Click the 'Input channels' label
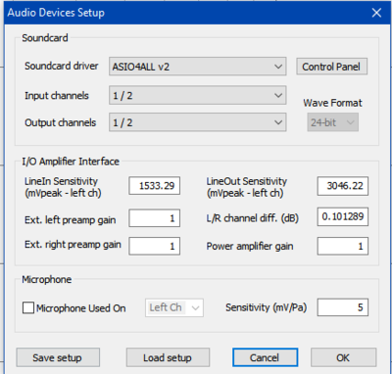The image size is (392, 374). tap(57, 96)
